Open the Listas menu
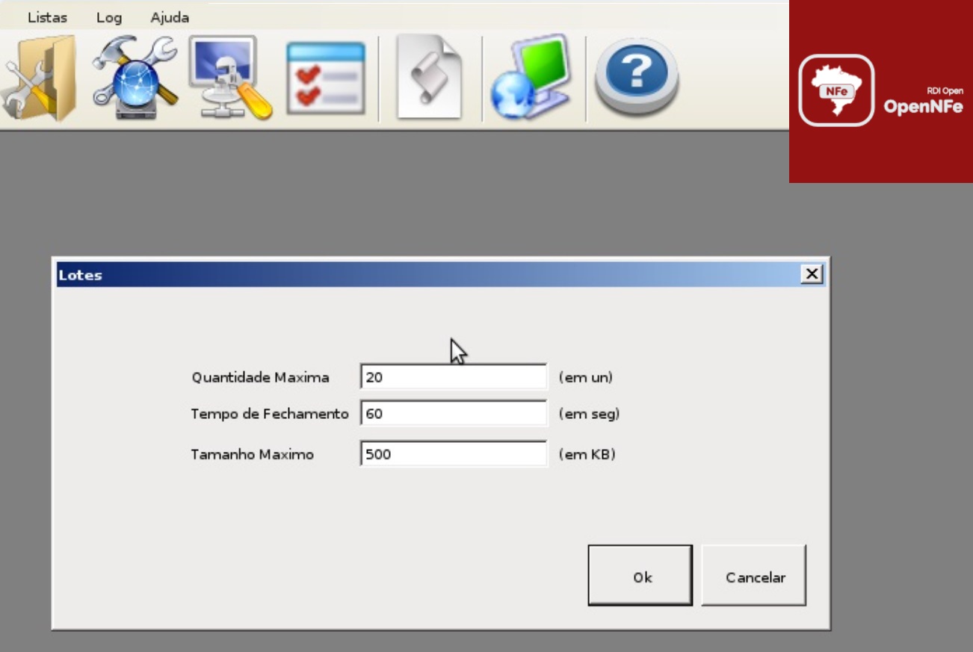Viewport: 973px width, 652px height. (x=47, y=17)
